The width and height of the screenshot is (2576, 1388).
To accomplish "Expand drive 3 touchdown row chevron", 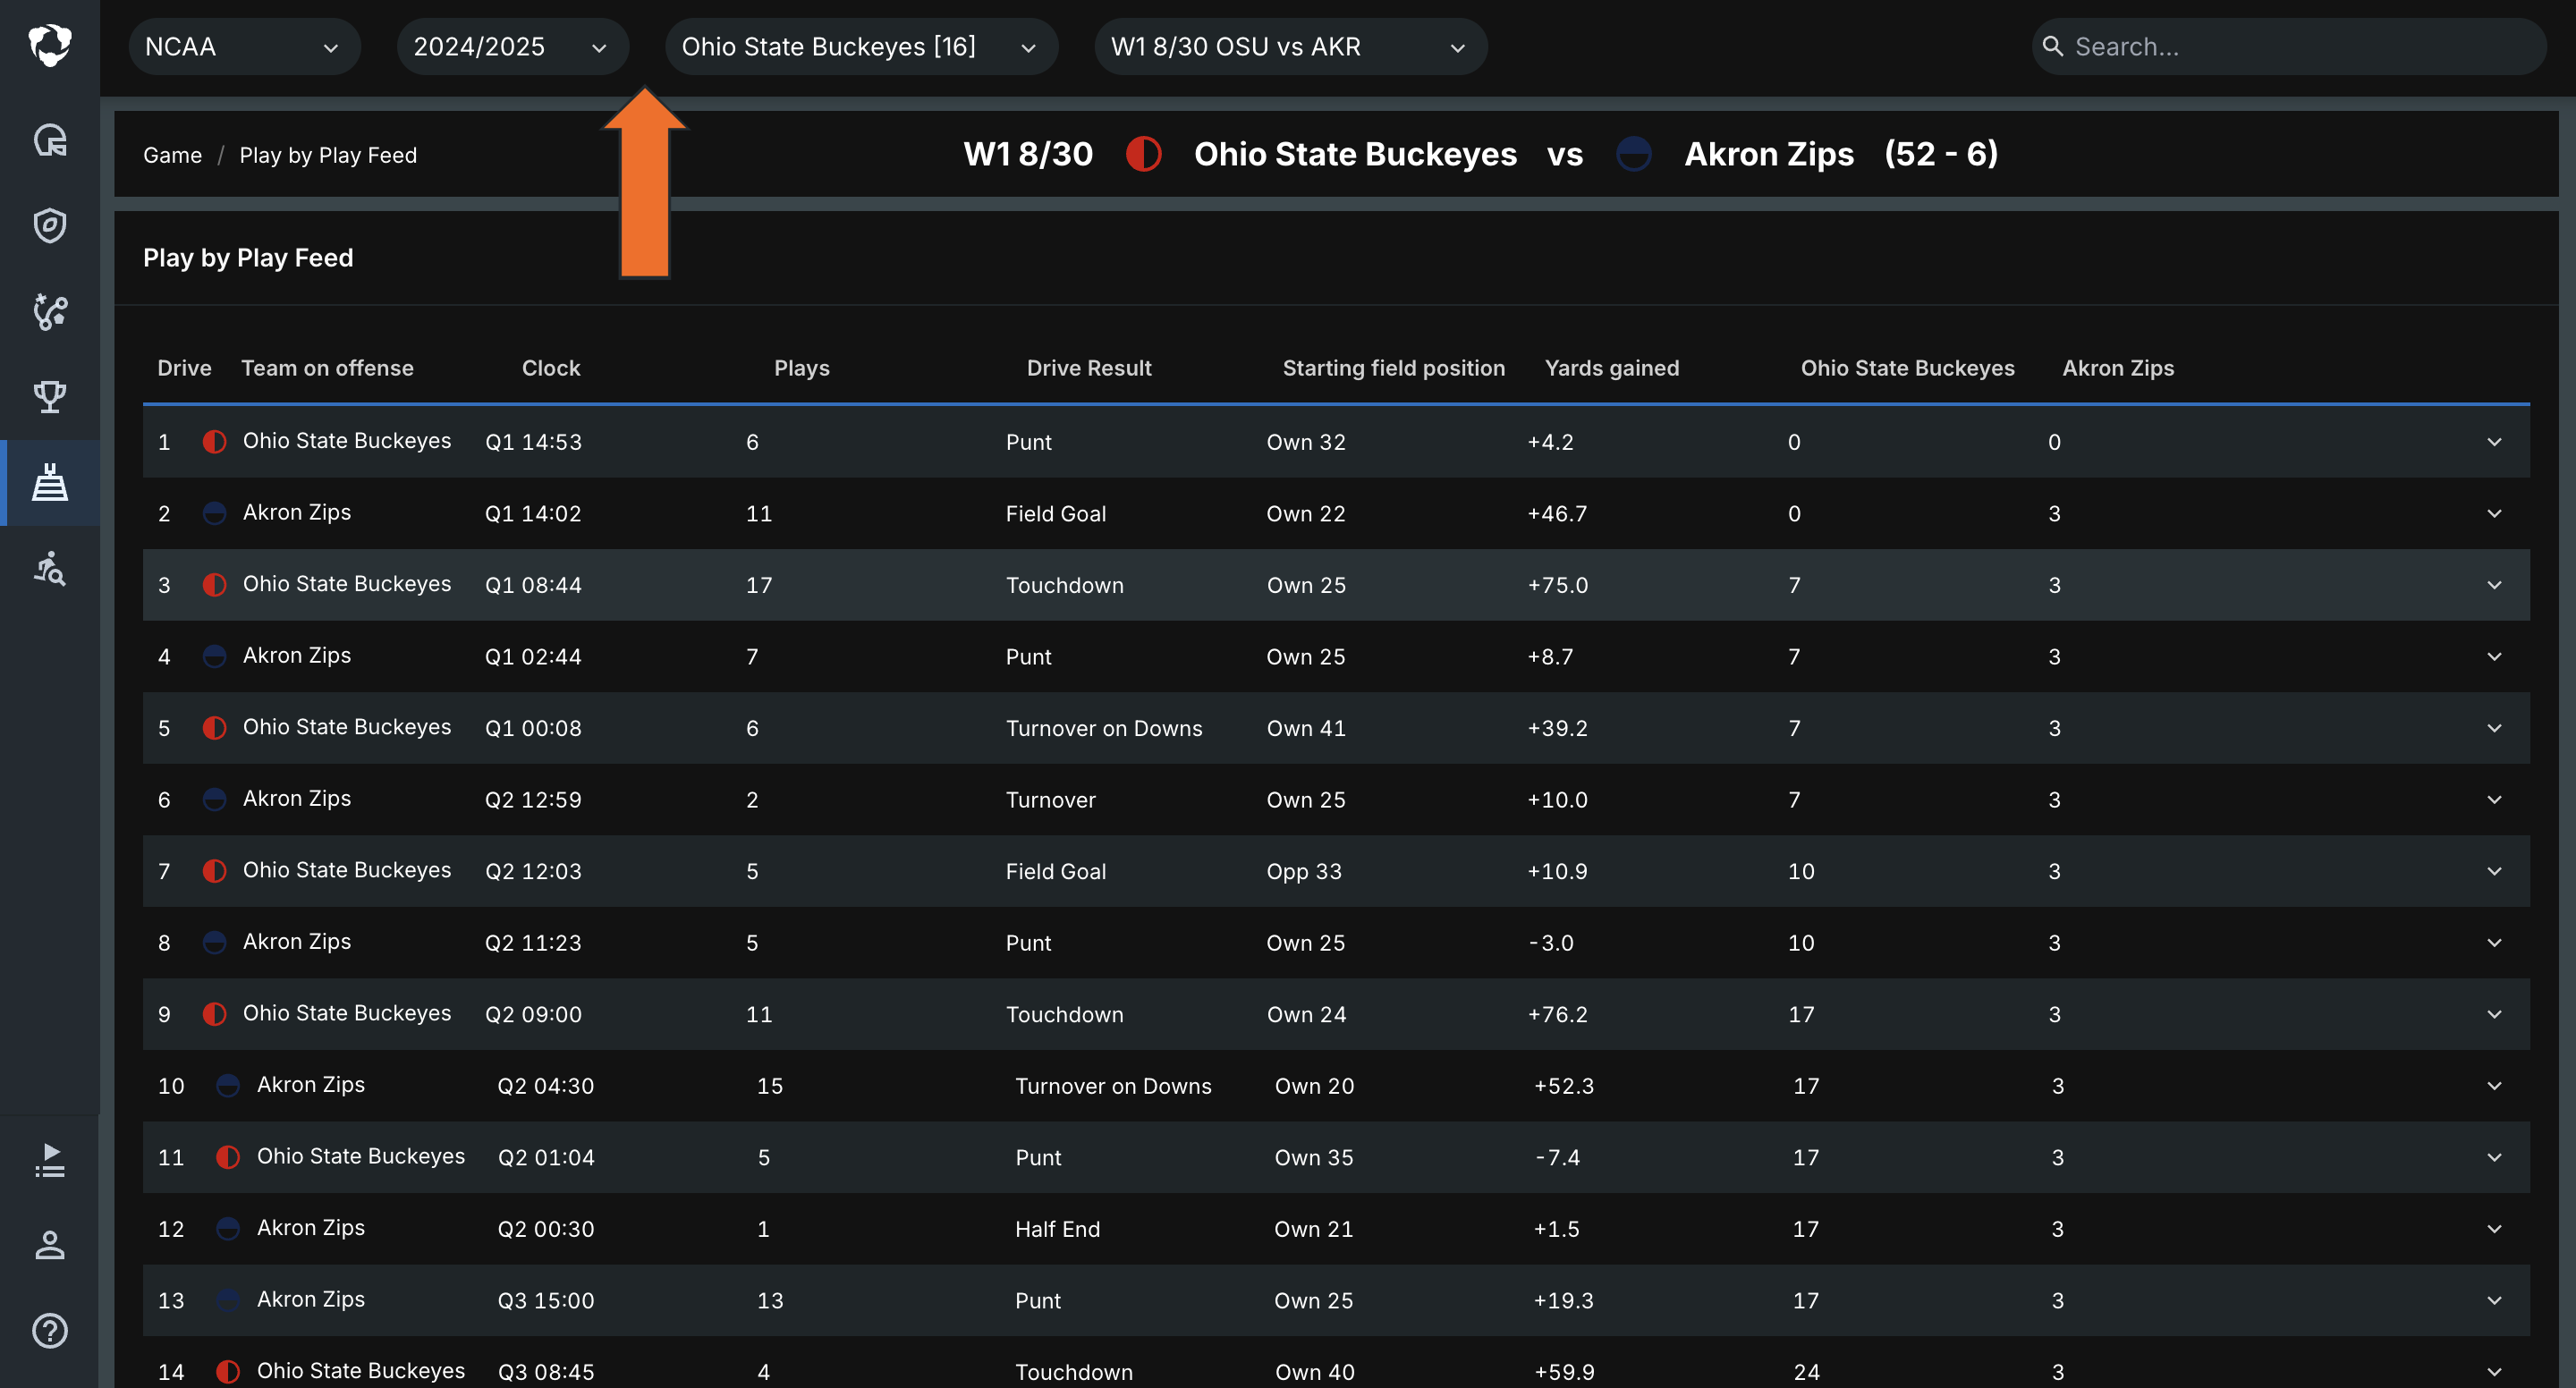I will 2494,585.
